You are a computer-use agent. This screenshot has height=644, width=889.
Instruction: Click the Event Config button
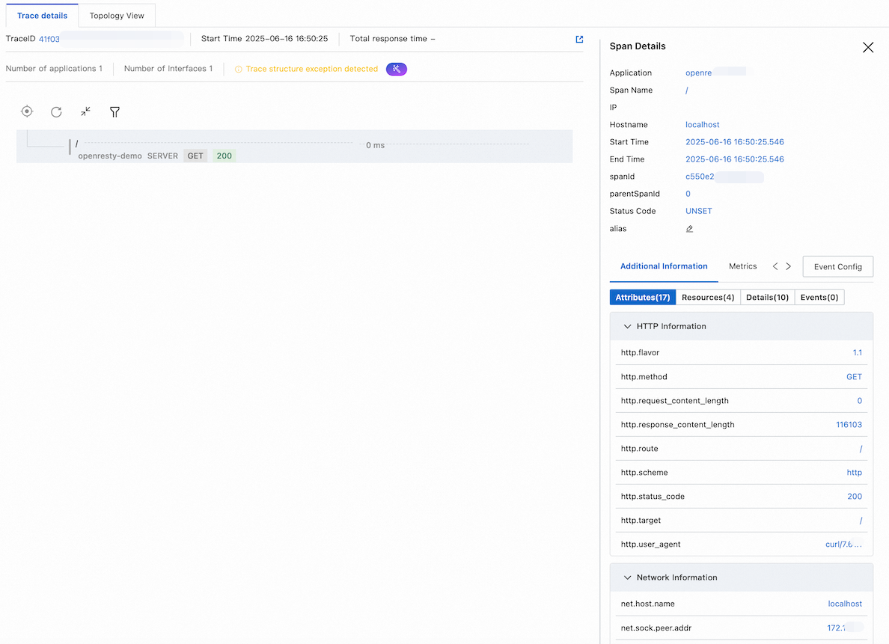pos(837,267)
